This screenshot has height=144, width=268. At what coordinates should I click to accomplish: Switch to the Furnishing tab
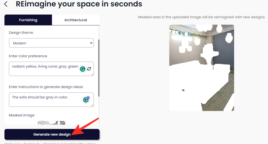coord(28,20)
